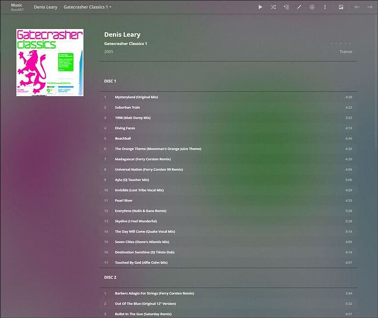378x318 pixels.
Task: Select the DISC 1 heading
Action: (110, 81)
